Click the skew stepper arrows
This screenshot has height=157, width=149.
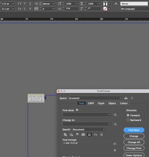pos(86,9)
